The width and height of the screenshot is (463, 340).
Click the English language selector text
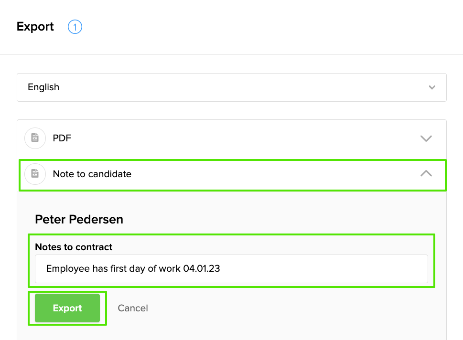(x=43, y=87)
